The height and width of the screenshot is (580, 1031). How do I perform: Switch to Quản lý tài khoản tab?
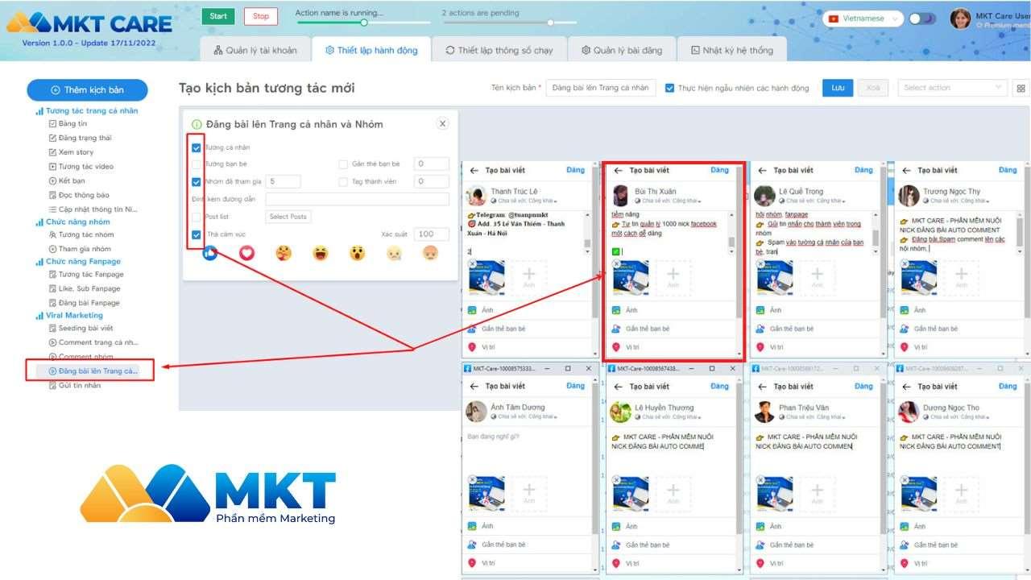click(x=255, y=50)
